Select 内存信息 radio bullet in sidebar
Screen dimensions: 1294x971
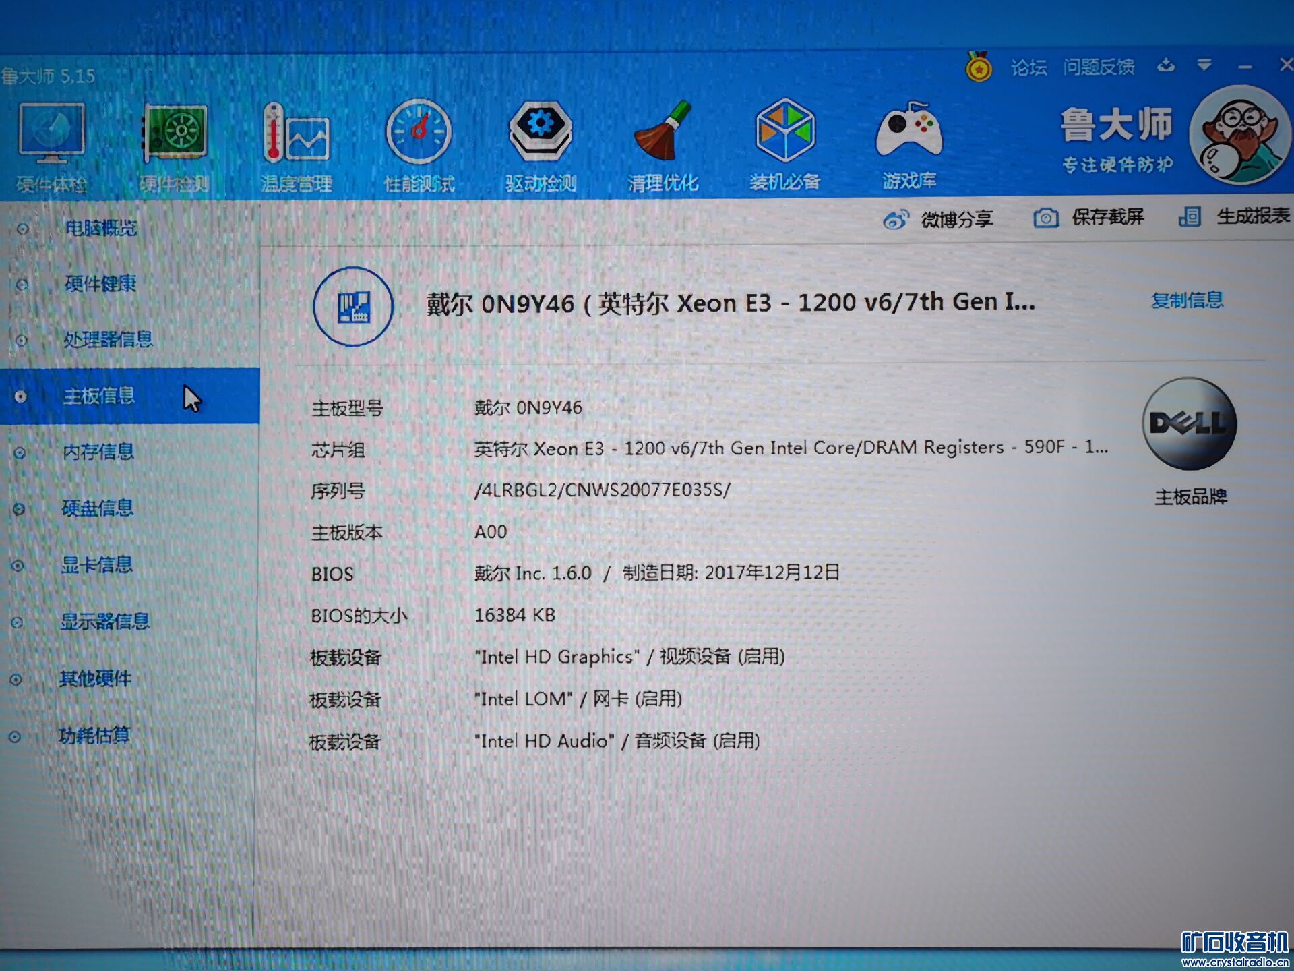point(20,452)
